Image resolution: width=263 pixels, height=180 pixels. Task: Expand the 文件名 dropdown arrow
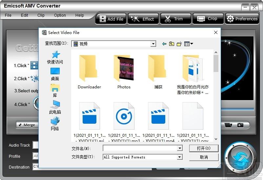(180, 148)
